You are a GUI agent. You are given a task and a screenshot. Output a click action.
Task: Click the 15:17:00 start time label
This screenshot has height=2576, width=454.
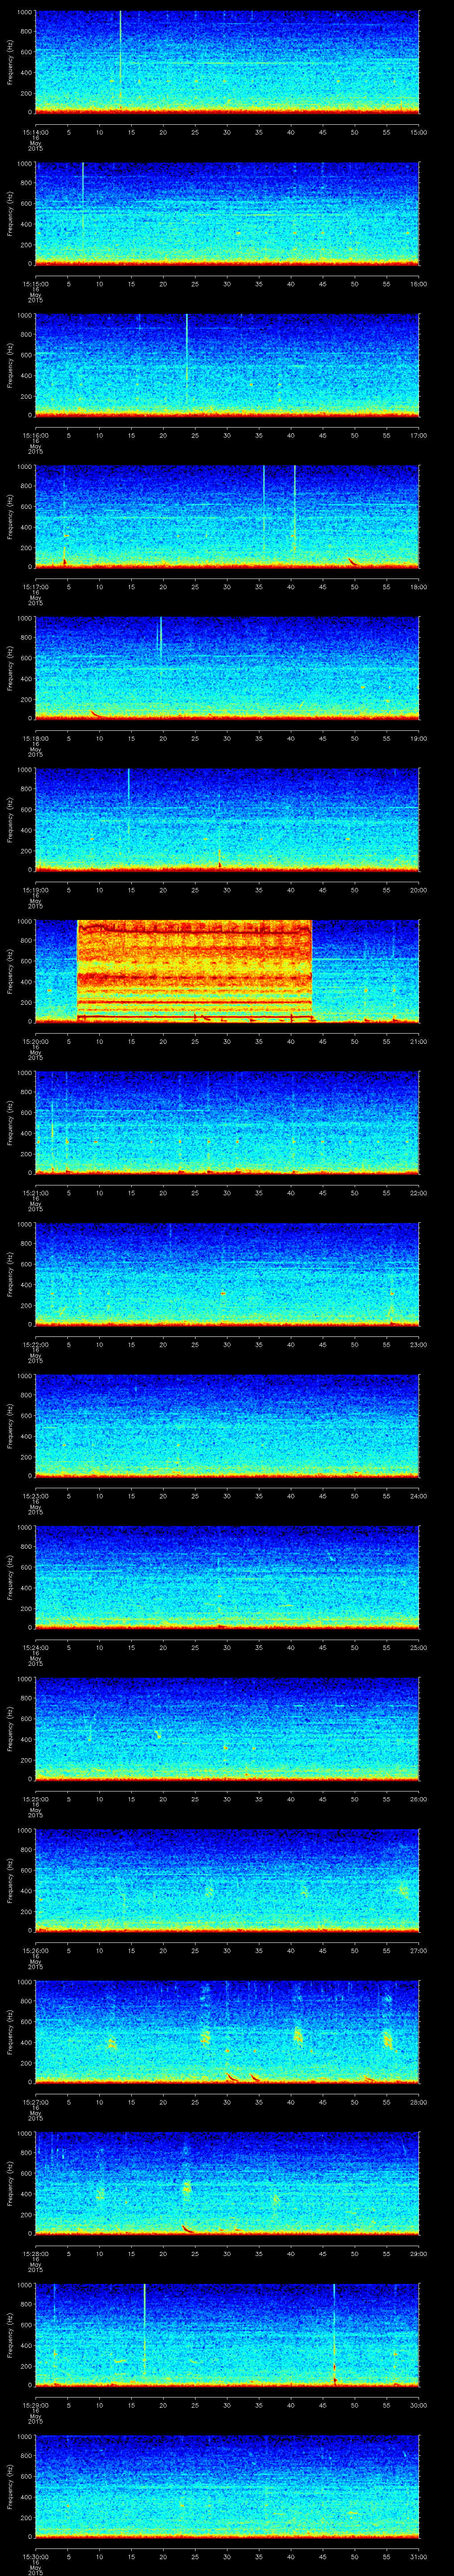[x=36, y=587]
